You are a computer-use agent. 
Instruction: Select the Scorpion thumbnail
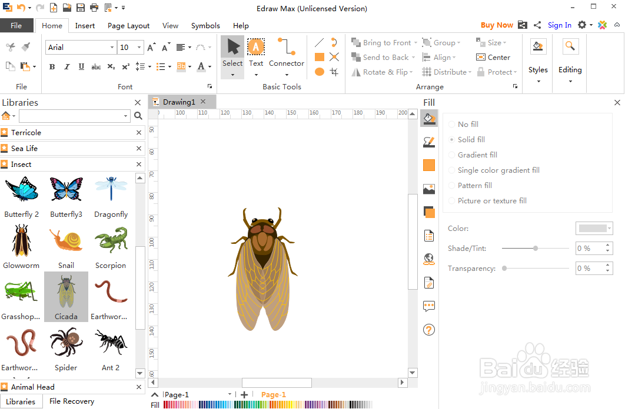pos(111,247)
